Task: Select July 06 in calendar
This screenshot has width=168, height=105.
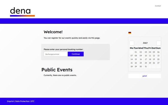Action: [158, 52]
